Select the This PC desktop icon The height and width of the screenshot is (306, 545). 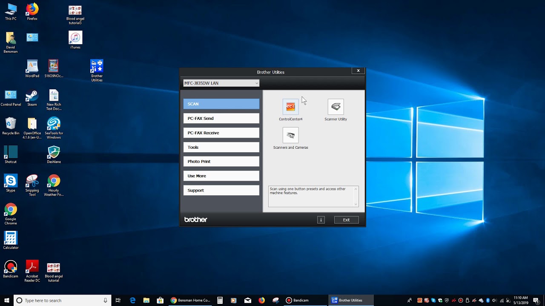11,11
